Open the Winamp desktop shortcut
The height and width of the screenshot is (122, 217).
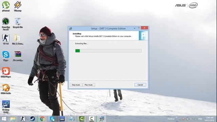(18, 6)
